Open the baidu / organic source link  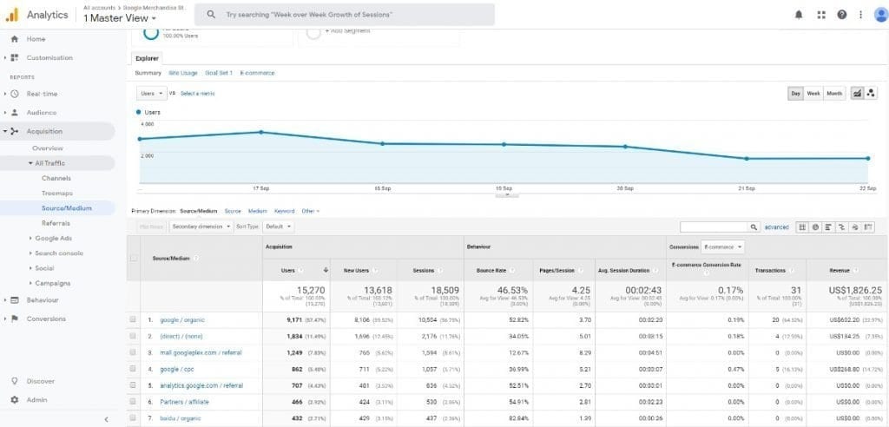tap(181, 418)
